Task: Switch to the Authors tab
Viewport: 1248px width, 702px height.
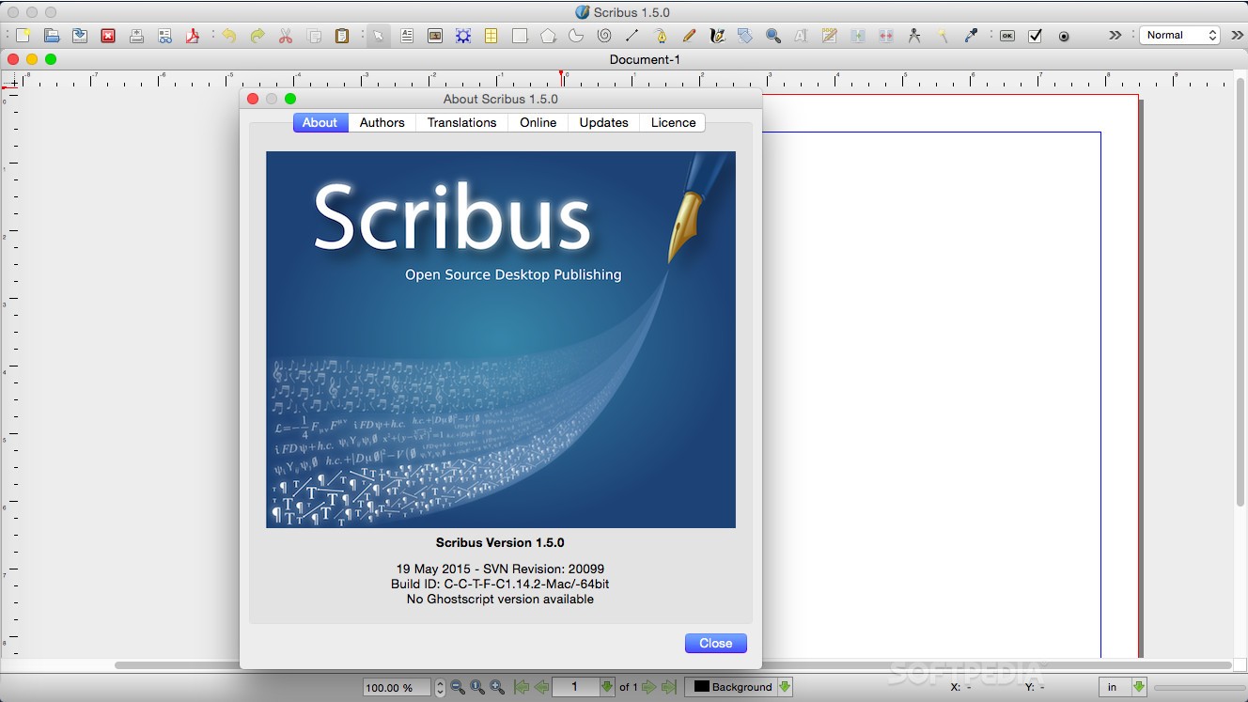Action: 382,122
